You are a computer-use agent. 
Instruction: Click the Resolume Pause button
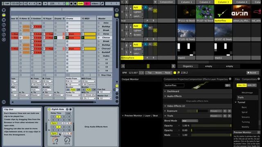pyautogui.click(x=167, y=73)
